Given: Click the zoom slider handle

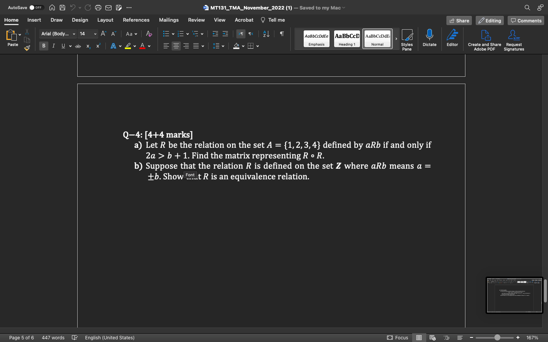Looking at the screenshot, I should [497, 337].
